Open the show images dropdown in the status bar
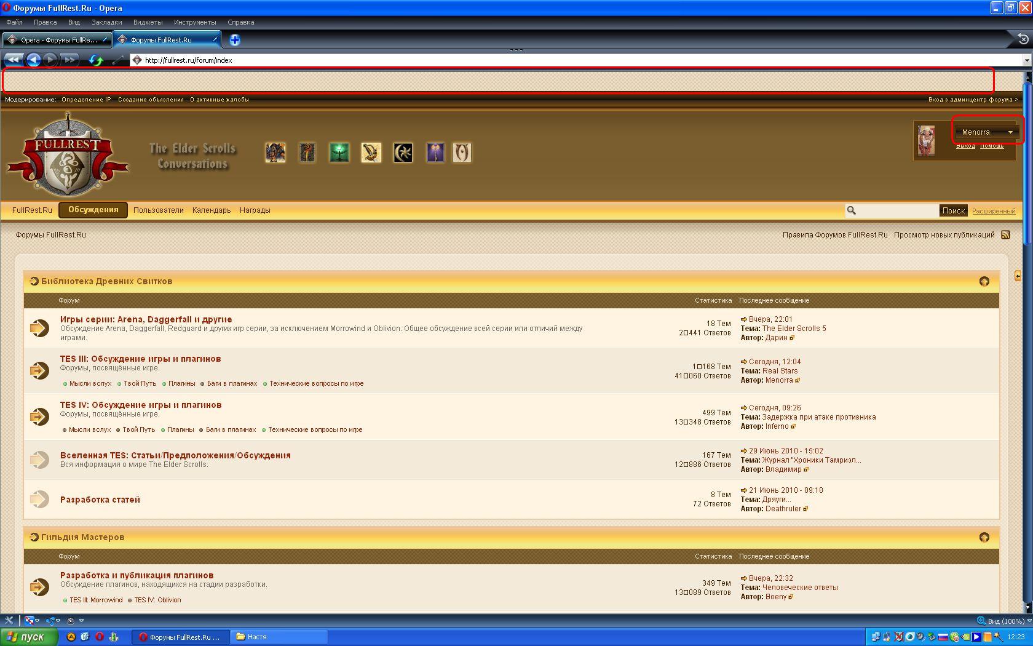1033x646 pixels. click(x=38, y=621)
